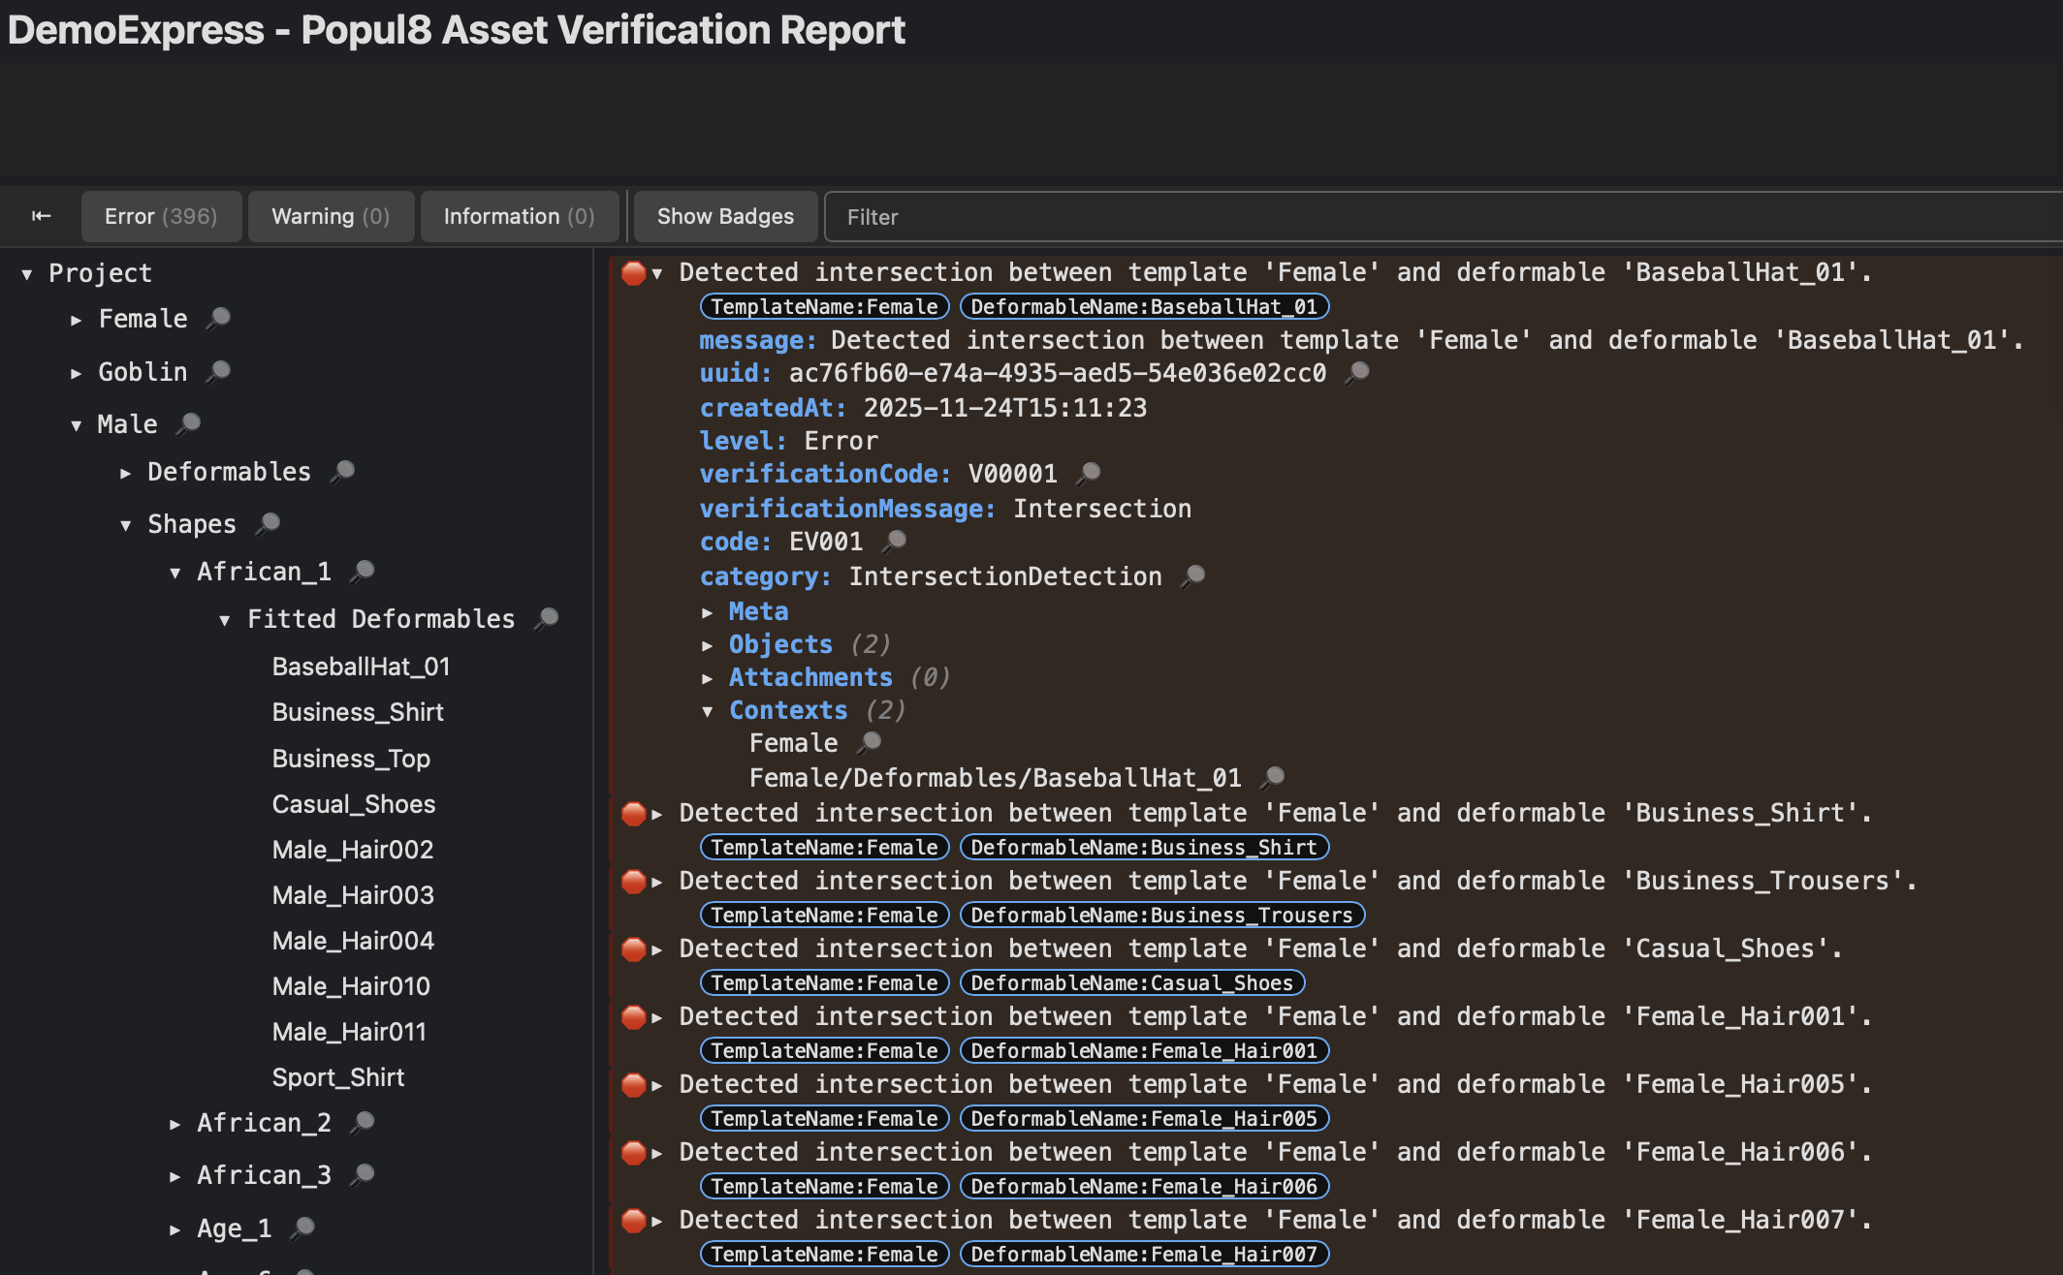The height and width of the screenshot is (1275, 2063).
Task: Click the filter icon next to verificationCode V00001
Action: coord(1090,473)
